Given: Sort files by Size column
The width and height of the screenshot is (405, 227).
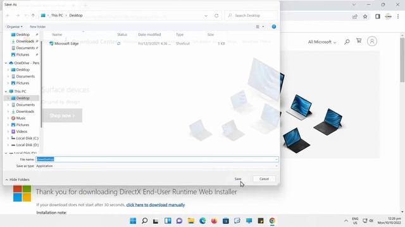Looking at the screenshot, I should click(211, 35).
